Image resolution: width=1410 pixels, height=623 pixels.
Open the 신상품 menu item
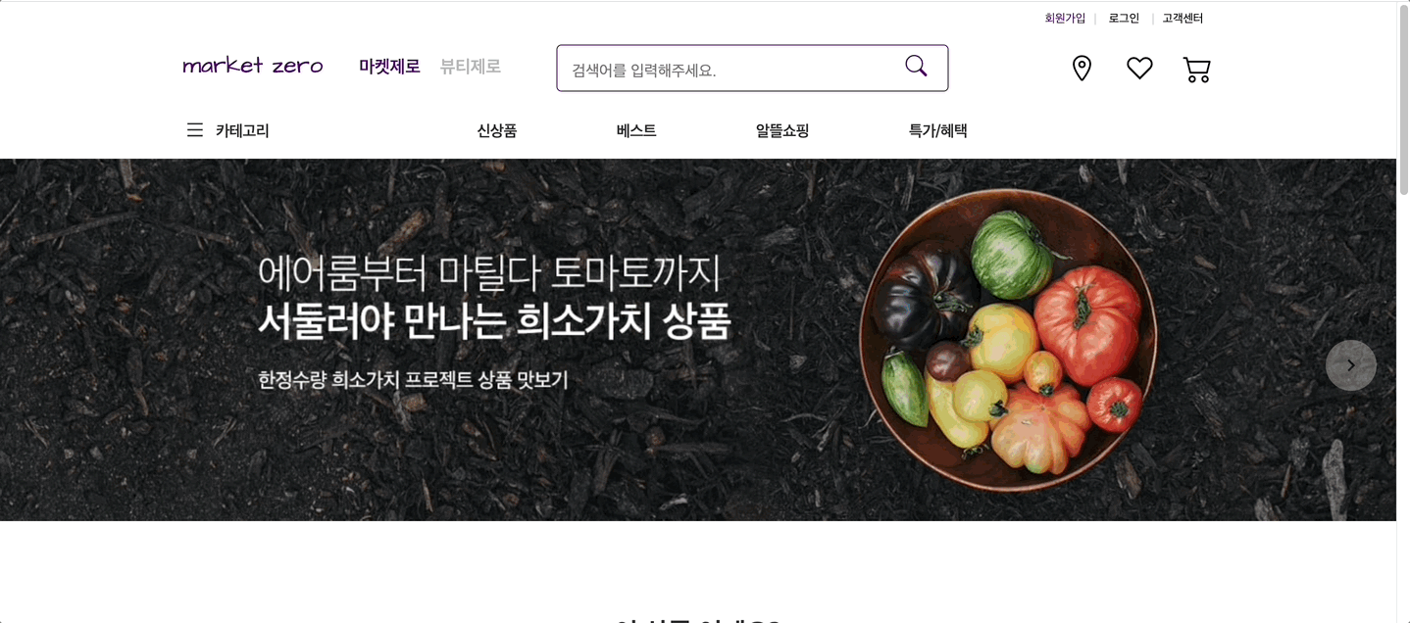click(x=497, y=130)
